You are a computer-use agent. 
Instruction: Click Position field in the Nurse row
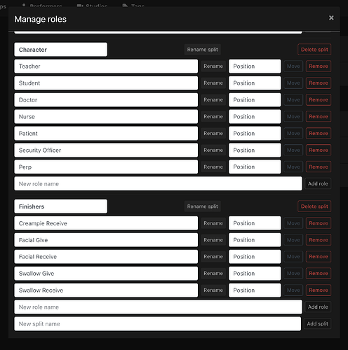[255, 117]
